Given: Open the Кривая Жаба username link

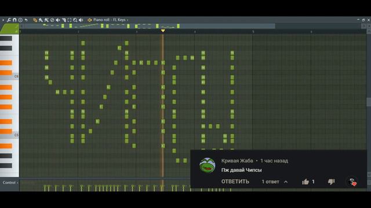Looking at the screenshot, I should pyautogui.click(x=237, y=161).
